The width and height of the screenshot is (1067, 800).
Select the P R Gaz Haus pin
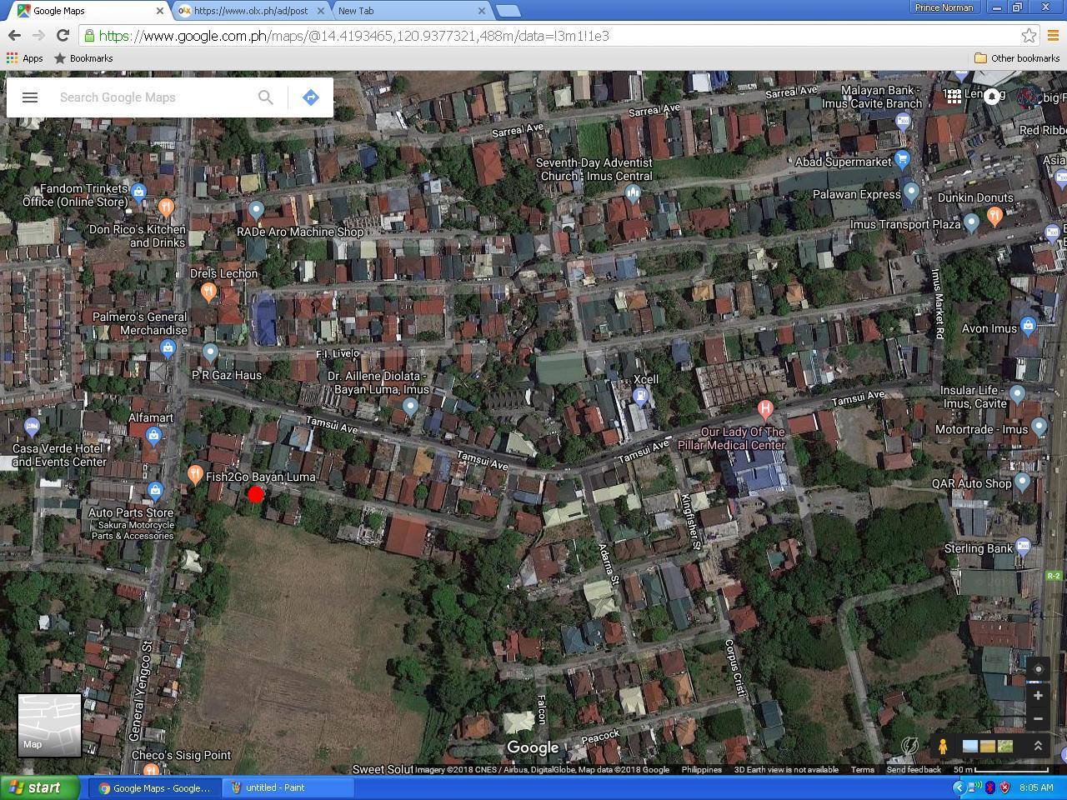click(x=210, y=353)
